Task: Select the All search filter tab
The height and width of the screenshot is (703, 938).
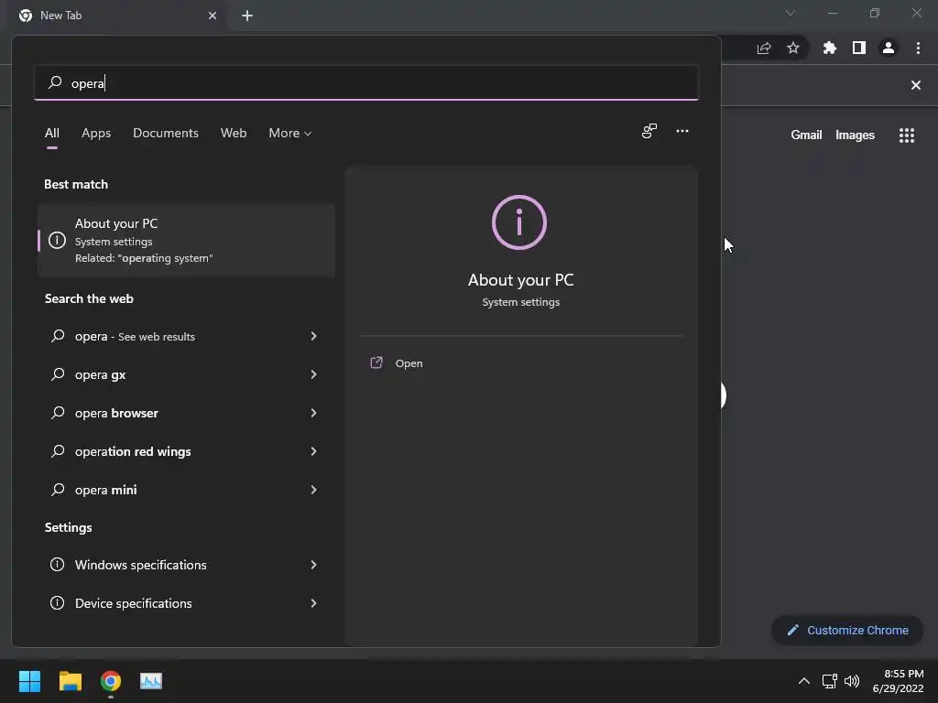Action: [52, 134]
